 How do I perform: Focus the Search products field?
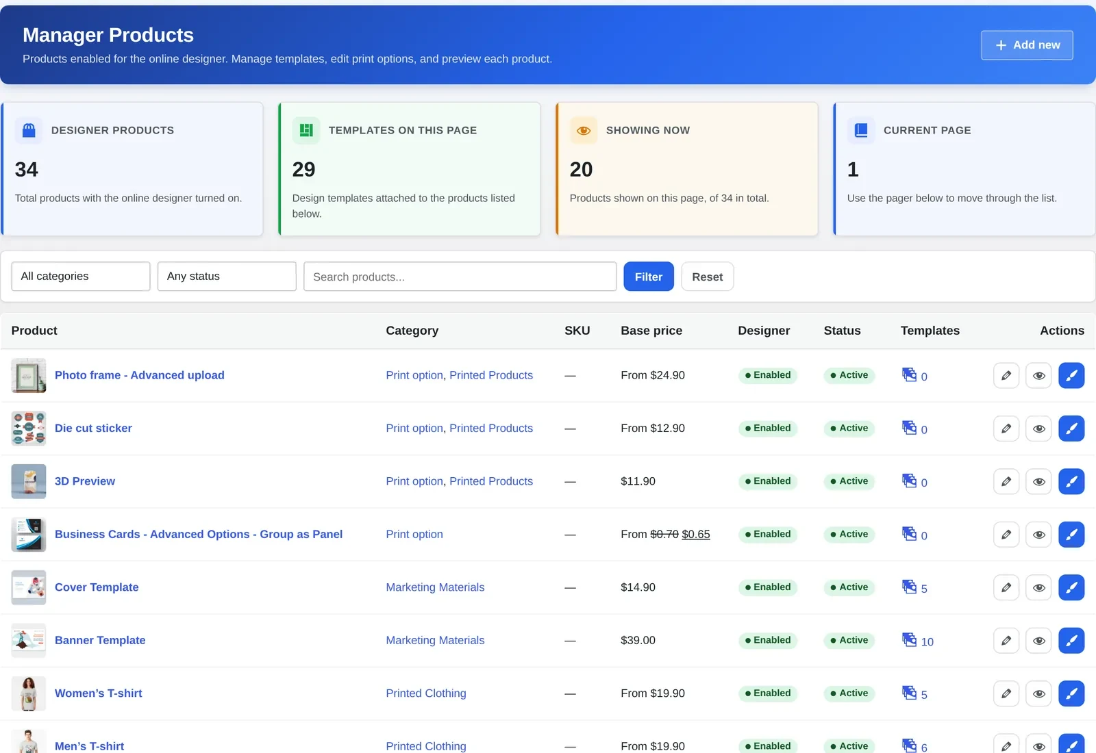460,277
